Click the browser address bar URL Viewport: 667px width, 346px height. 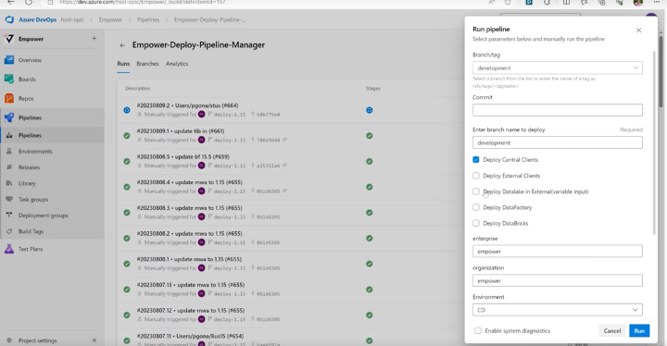pyautogui.click(x=143, y=2)
